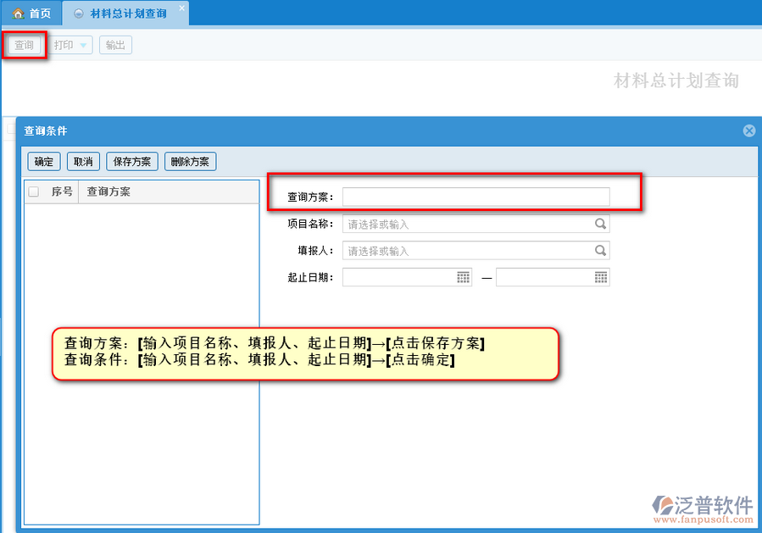Click 删除方案 to delete scheme
The height and width of the screenshot is (533, 762).
pos(190,161)
